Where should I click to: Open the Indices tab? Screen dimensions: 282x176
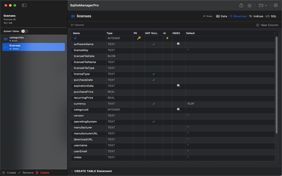tap(256, 16)
